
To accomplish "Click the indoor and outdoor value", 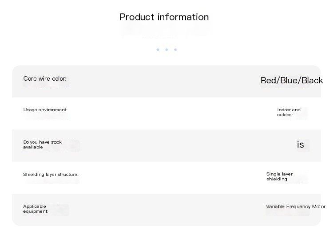I will pos(289,112).
